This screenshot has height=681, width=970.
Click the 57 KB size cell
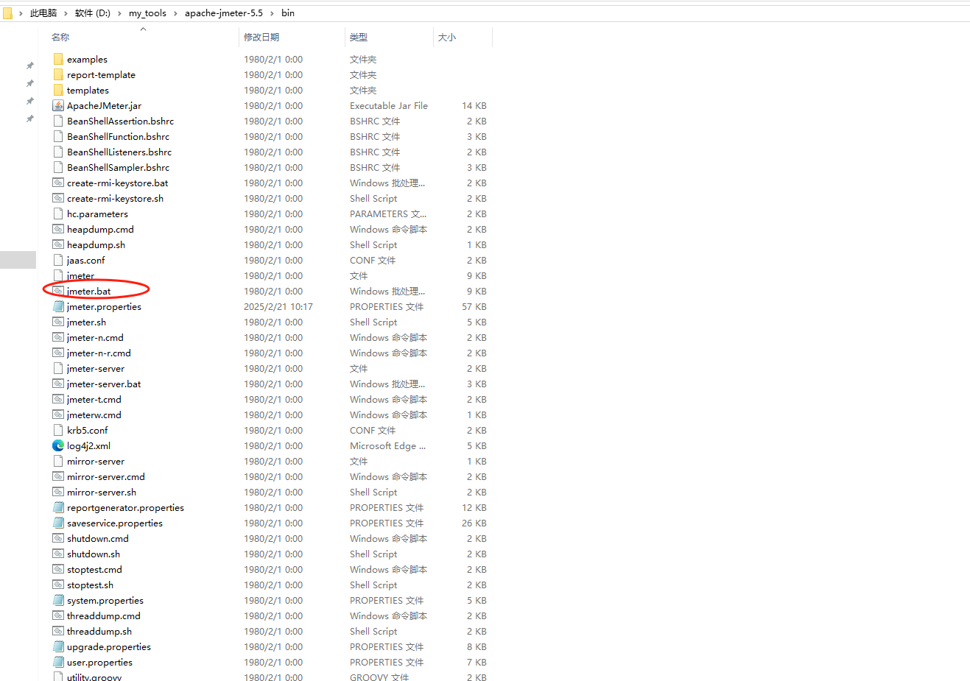coord(474,306)
